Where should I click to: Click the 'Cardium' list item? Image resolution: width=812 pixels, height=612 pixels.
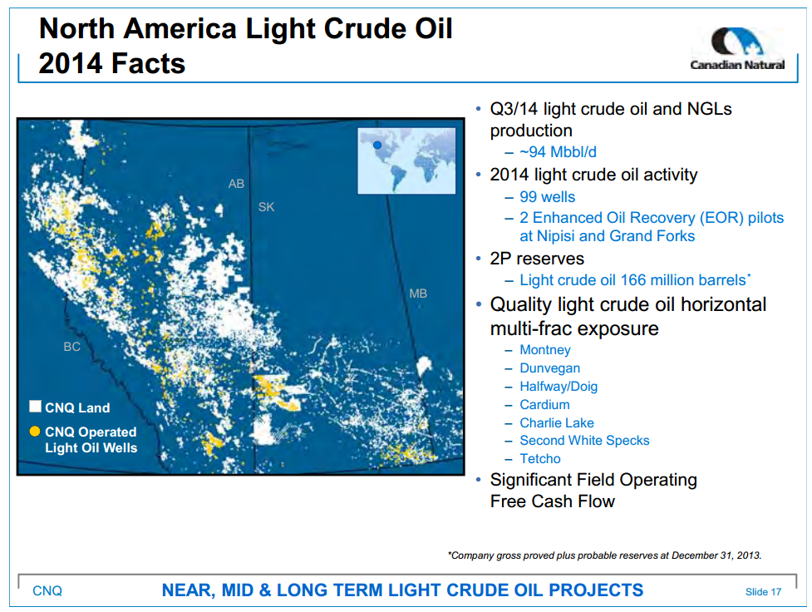(x=544, y=404)
